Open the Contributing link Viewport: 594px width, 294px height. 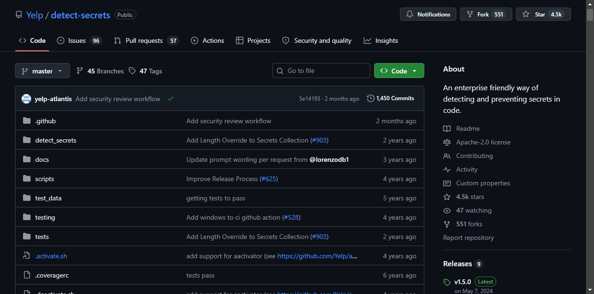click(468, 156)
